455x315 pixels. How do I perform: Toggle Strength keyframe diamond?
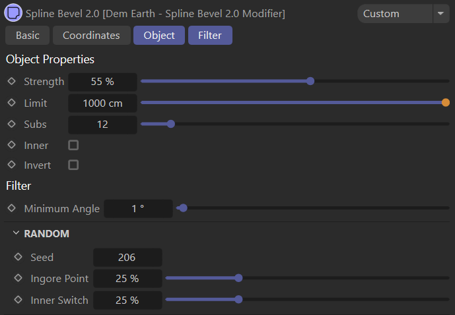click(x=12, y=81)
